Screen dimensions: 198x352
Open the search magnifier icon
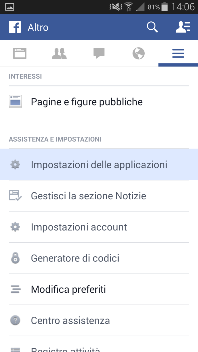click(152, 27)
